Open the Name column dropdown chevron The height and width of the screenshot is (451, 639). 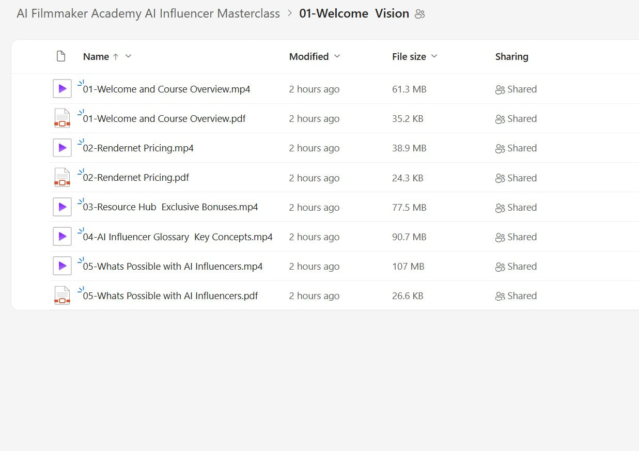tap(129, 56)
